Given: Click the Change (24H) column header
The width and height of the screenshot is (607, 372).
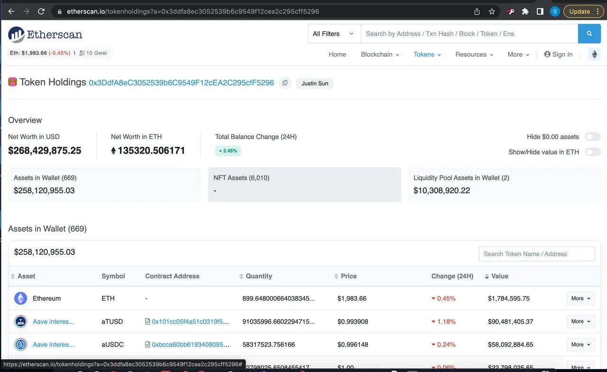Looking at the screenshot, I should click(452, 276).
